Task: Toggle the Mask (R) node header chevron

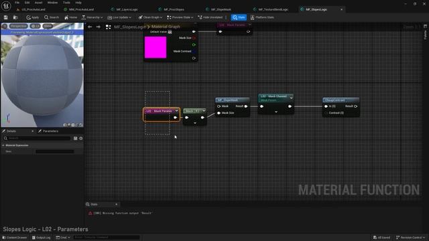Action: [x=204, y=111]
